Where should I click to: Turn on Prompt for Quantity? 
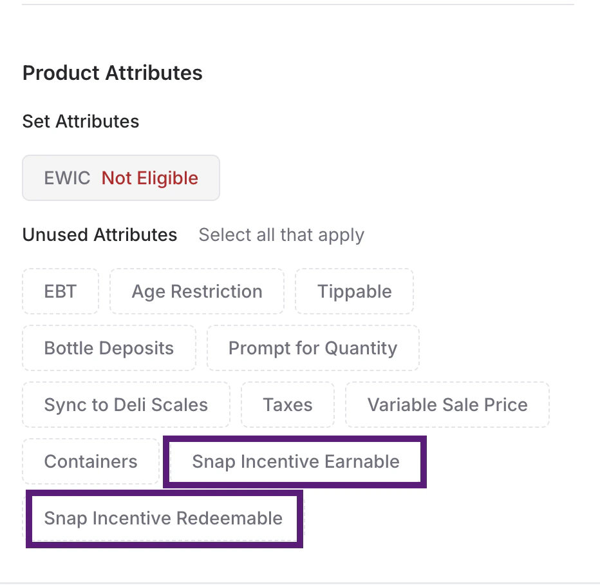click(x=313, y=348)
